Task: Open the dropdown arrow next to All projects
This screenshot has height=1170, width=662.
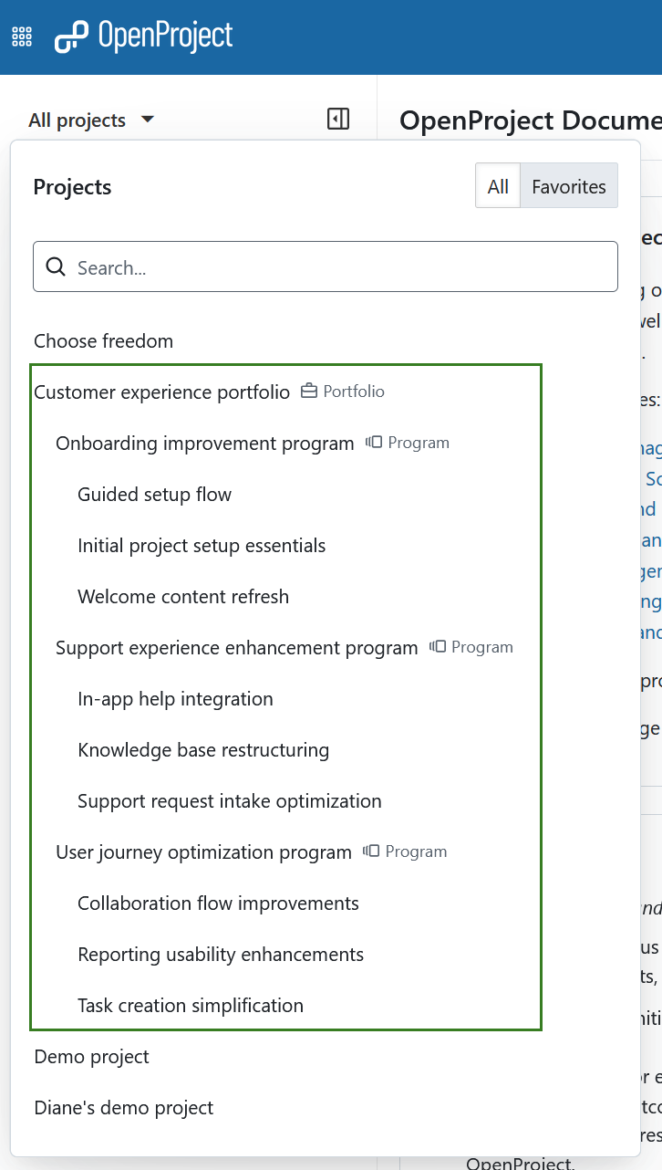Action: pyautogui.click(x=148, y=119)
